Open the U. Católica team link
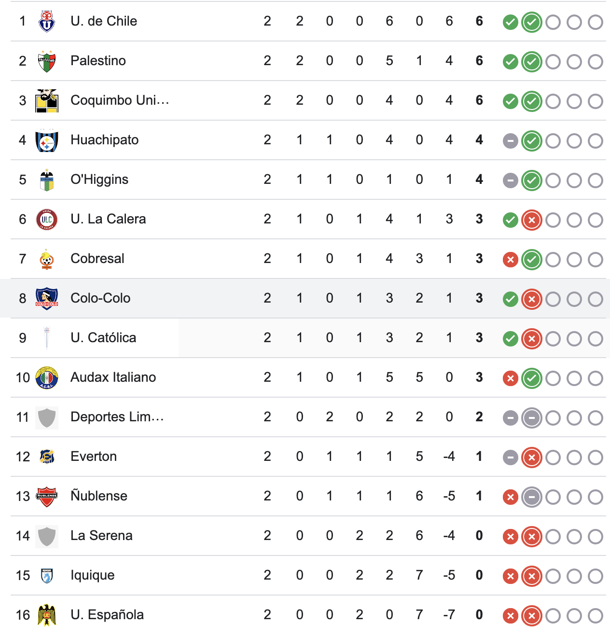Viewport: 610px width, 638px height. click(103, 338)
